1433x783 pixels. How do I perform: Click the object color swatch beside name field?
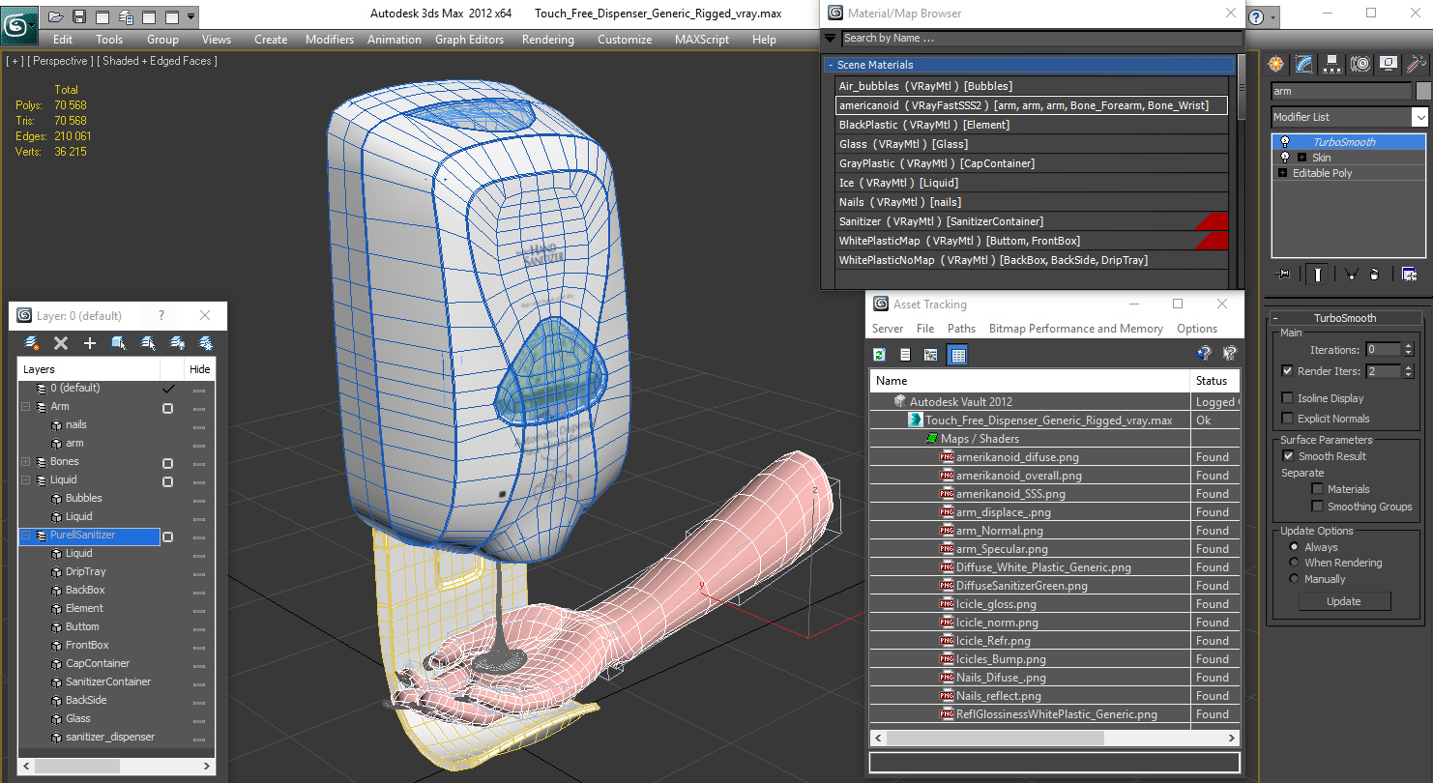(x=1423, y=91)
